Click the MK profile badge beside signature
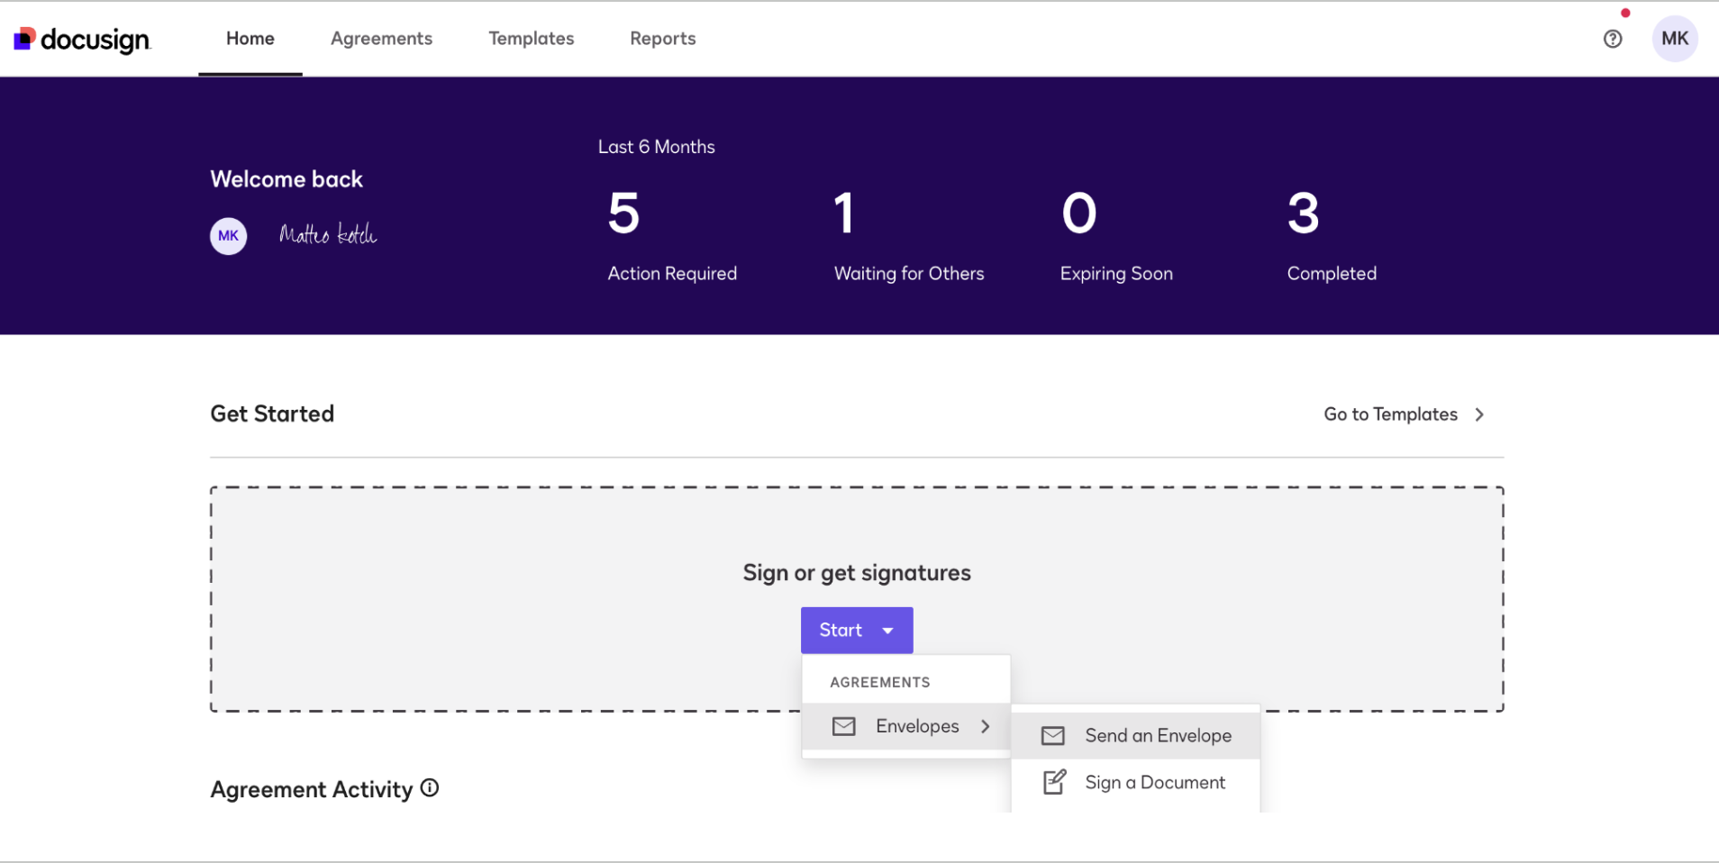Viewport: 1719px width, 863px height. (x=229, y=236)
